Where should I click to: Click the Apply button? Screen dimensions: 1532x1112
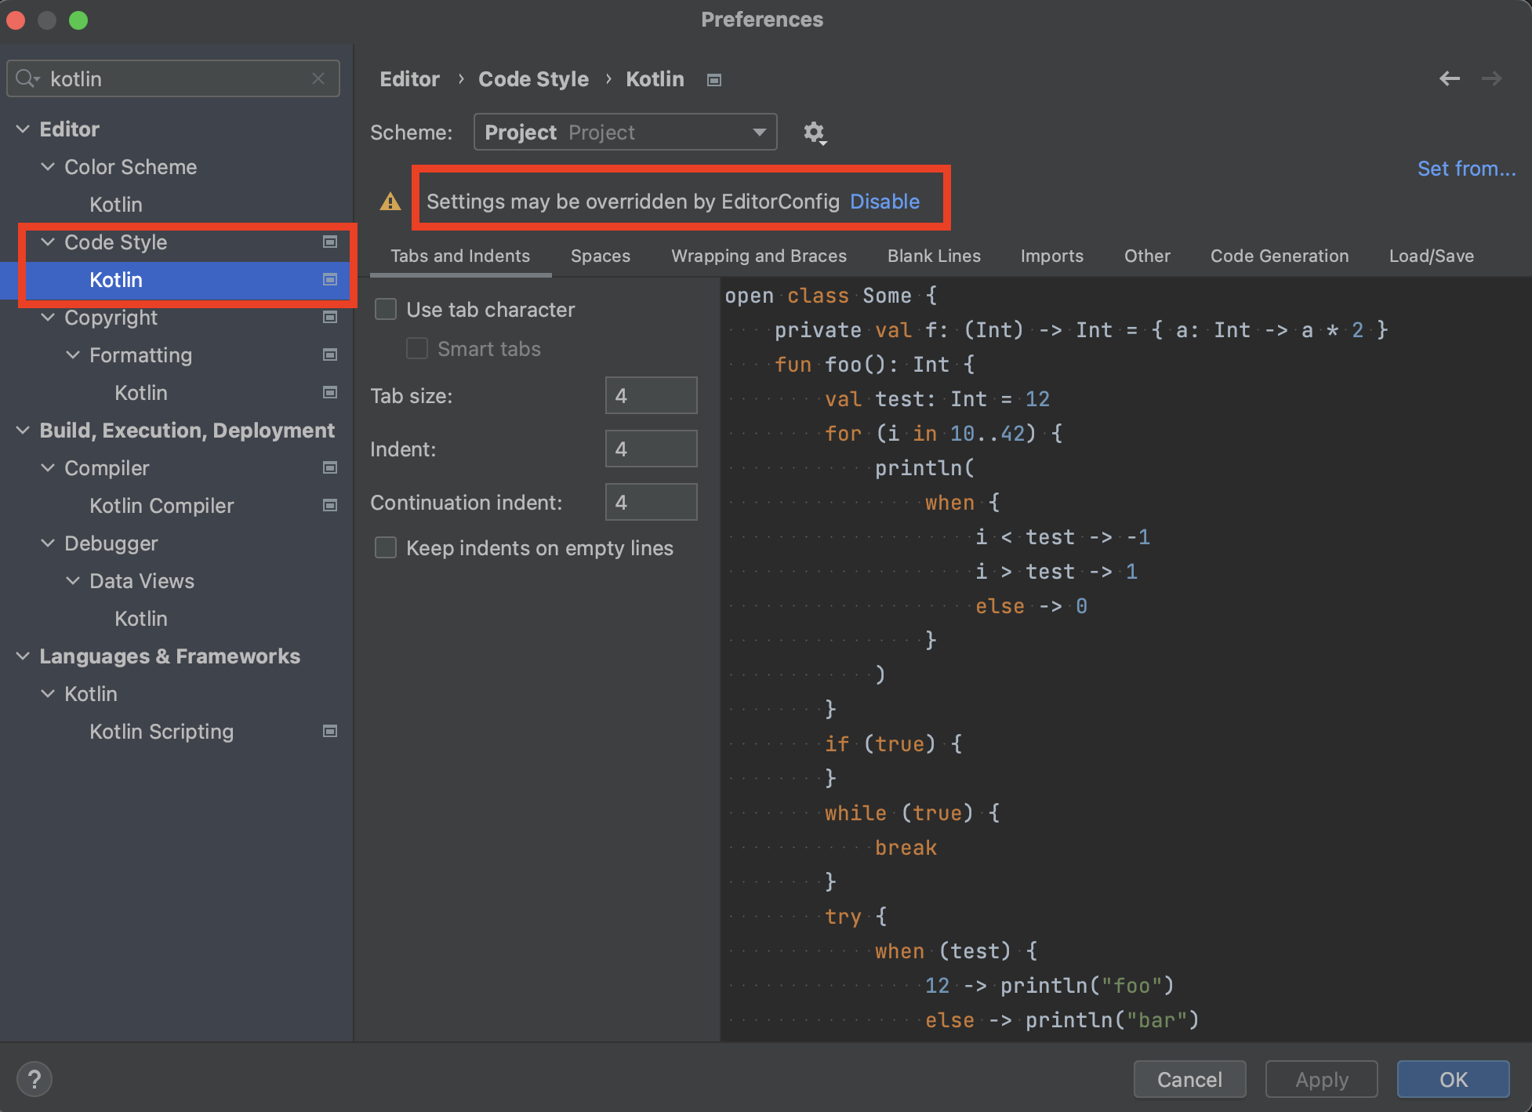(x=1321, y=1079)
